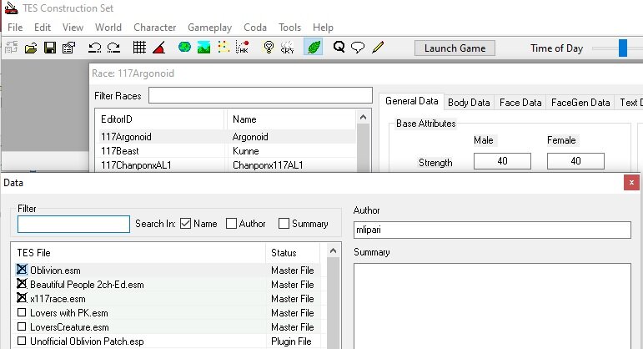This screenshot has width=643, height=349.
Task: Select the 117Beast race row
Action: 227,150
